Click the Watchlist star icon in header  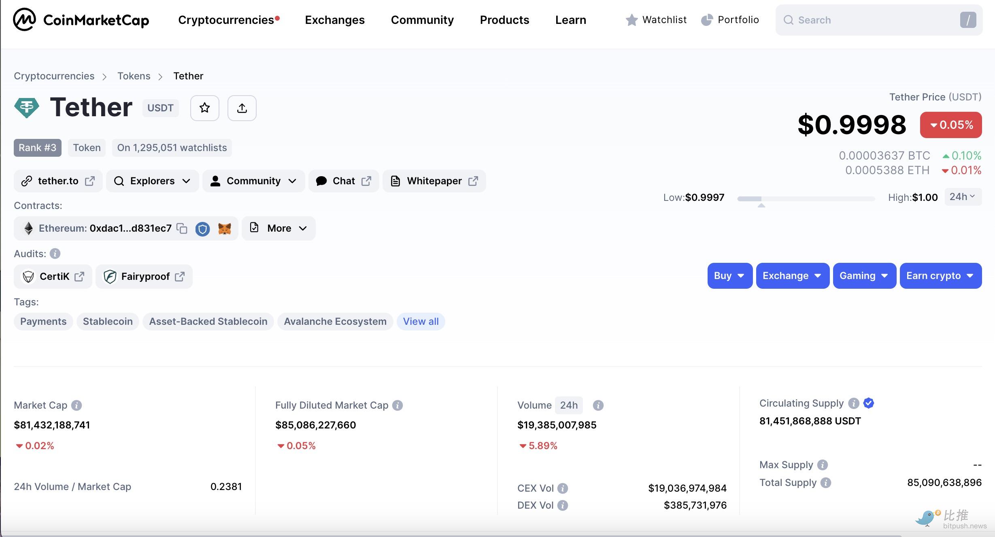[631, 20]
